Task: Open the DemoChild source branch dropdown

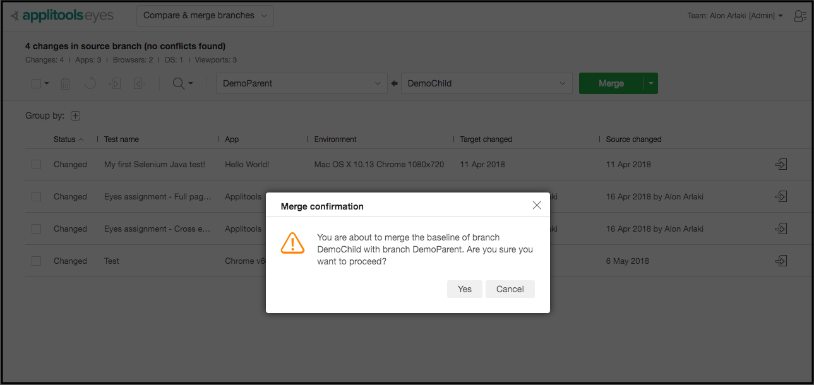Action: pos(486,83)
